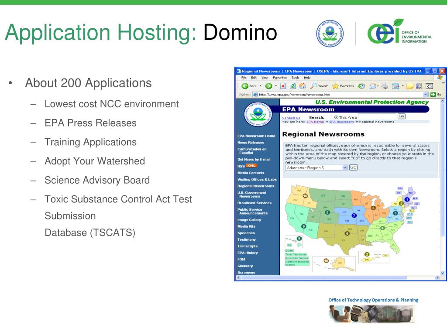Click the Research books icon
Screen dimensions: 447x335
pyautogui.click(x=419, y=86)
